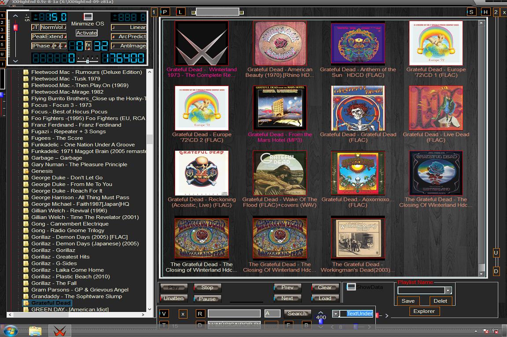
Task: Toggle the T button beside NormVol
Action: pos(35,27)
